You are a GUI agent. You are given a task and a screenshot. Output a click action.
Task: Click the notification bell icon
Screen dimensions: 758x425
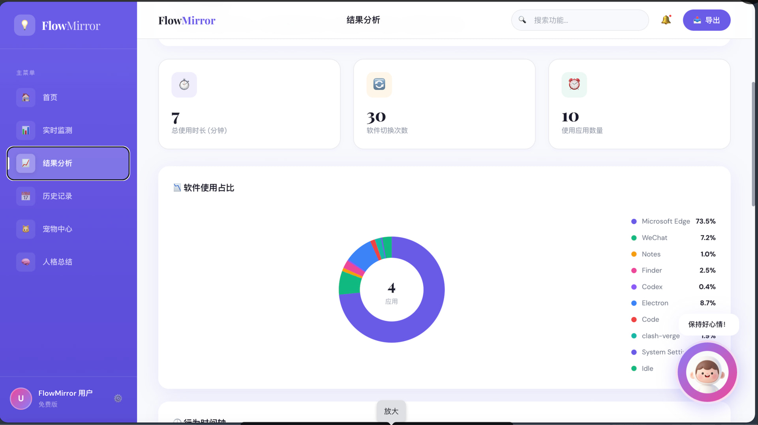coord(666,20)
